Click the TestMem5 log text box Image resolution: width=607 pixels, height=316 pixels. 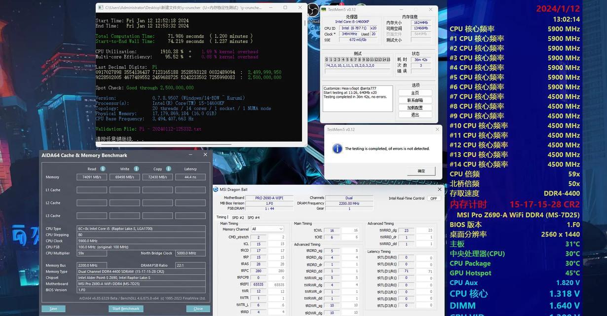click(358, 99)
